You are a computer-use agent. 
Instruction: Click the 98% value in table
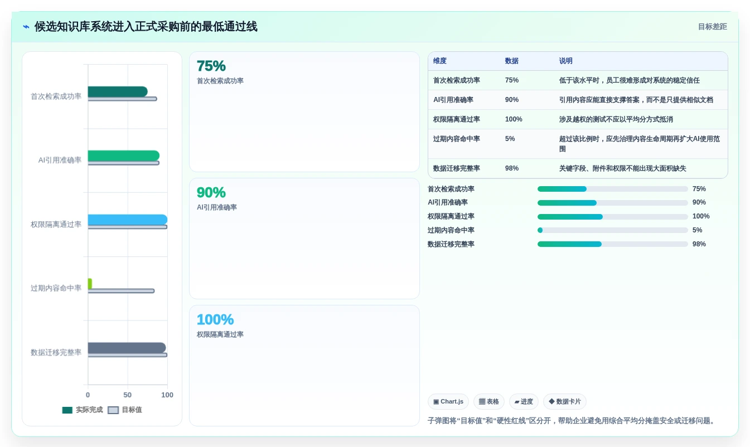(x=512, y=168)
